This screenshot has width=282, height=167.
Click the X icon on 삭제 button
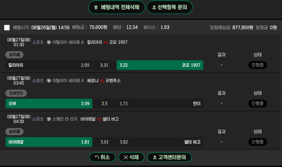click(x=126, y=157)
